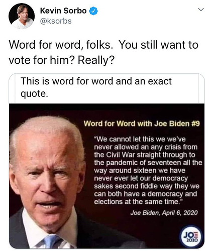Visit the @ksorbs handle link
This screenshot has height=251, width=213.
pyautogui.click(x=56, y=21)
